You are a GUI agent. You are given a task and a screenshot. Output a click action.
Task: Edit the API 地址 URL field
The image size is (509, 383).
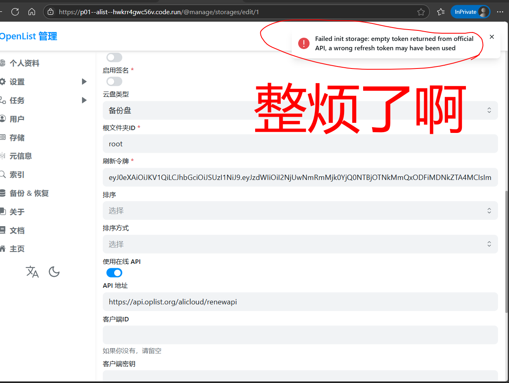point(300,302)
